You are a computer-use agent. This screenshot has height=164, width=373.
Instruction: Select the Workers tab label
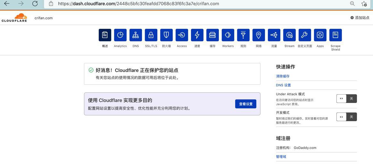[x=228, y=46]
